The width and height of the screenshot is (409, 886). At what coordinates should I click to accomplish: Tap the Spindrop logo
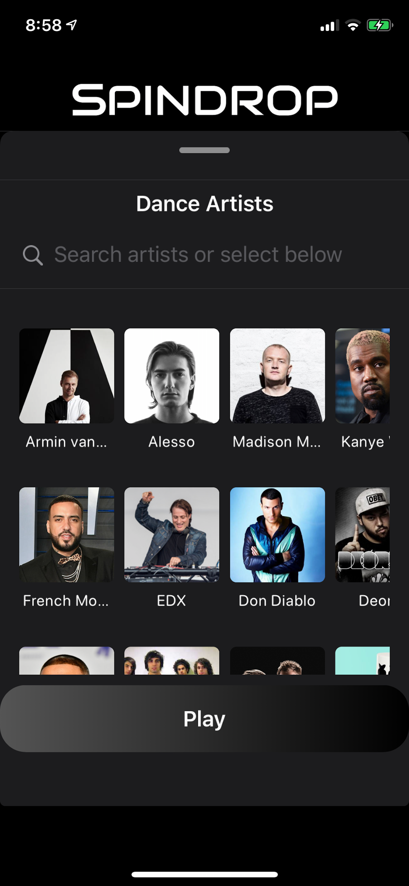coord(204,100)
